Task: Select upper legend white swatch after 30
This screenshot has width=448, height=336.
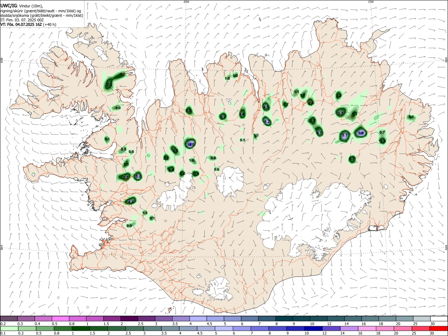Action: [439, 318]
